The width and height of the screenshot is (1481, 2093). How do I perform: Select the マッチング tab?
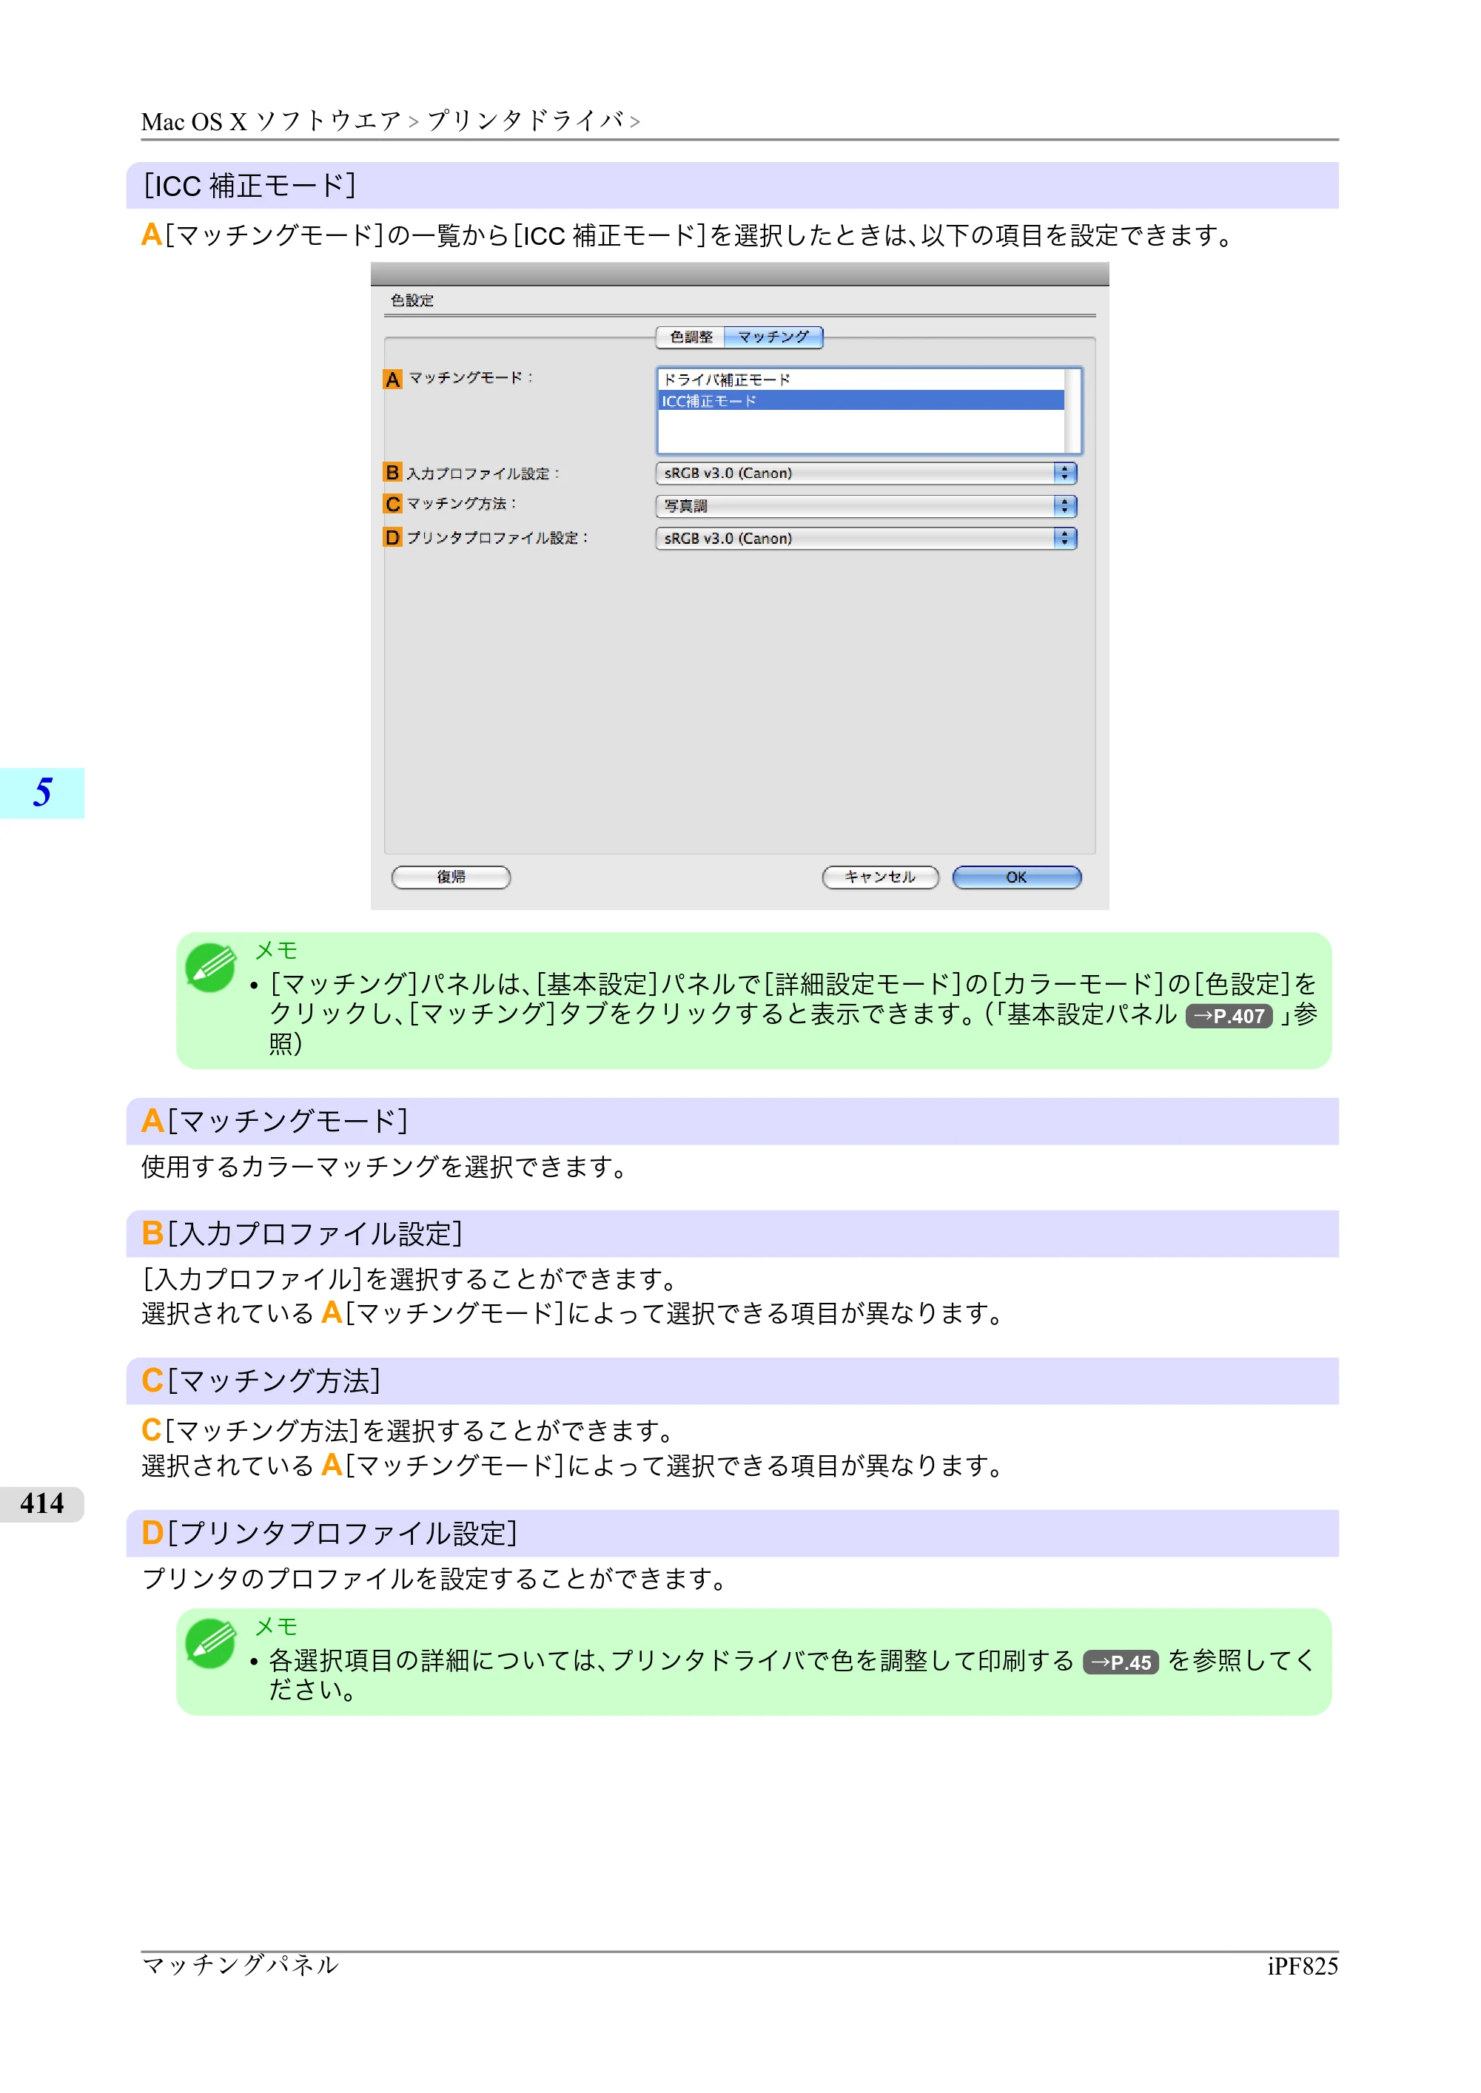pyautogui.click(x=773, y=337)
